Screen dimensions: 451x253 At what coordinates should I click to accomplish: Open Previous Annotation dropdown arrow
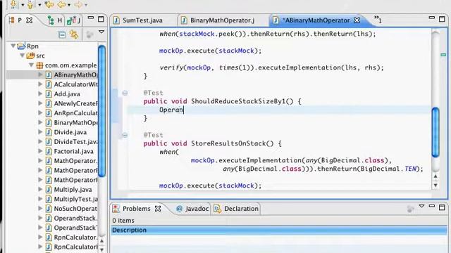pos(39,5)
